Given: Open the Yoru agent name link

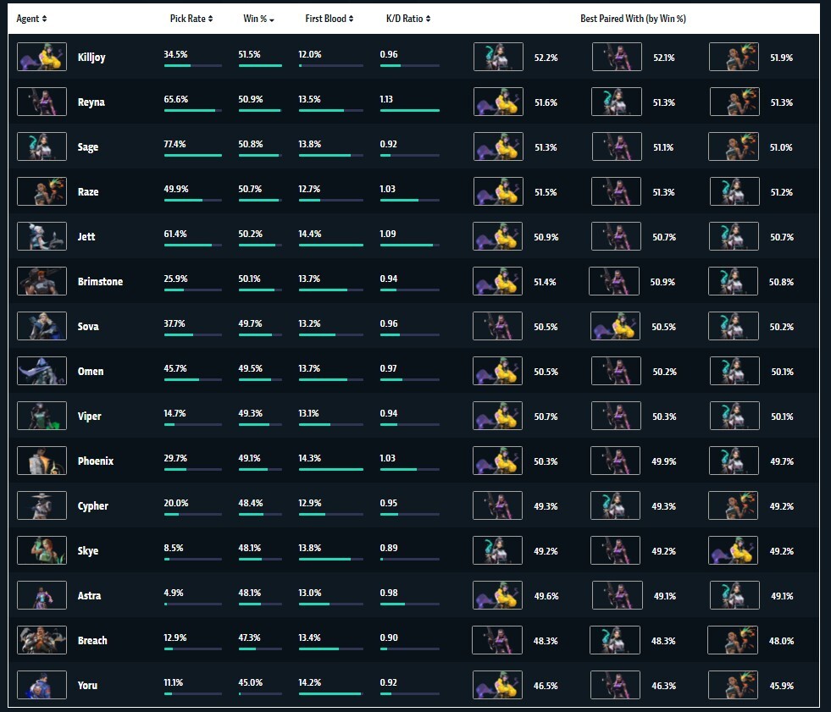Looking at the screenshot, I should coord(87,686).
